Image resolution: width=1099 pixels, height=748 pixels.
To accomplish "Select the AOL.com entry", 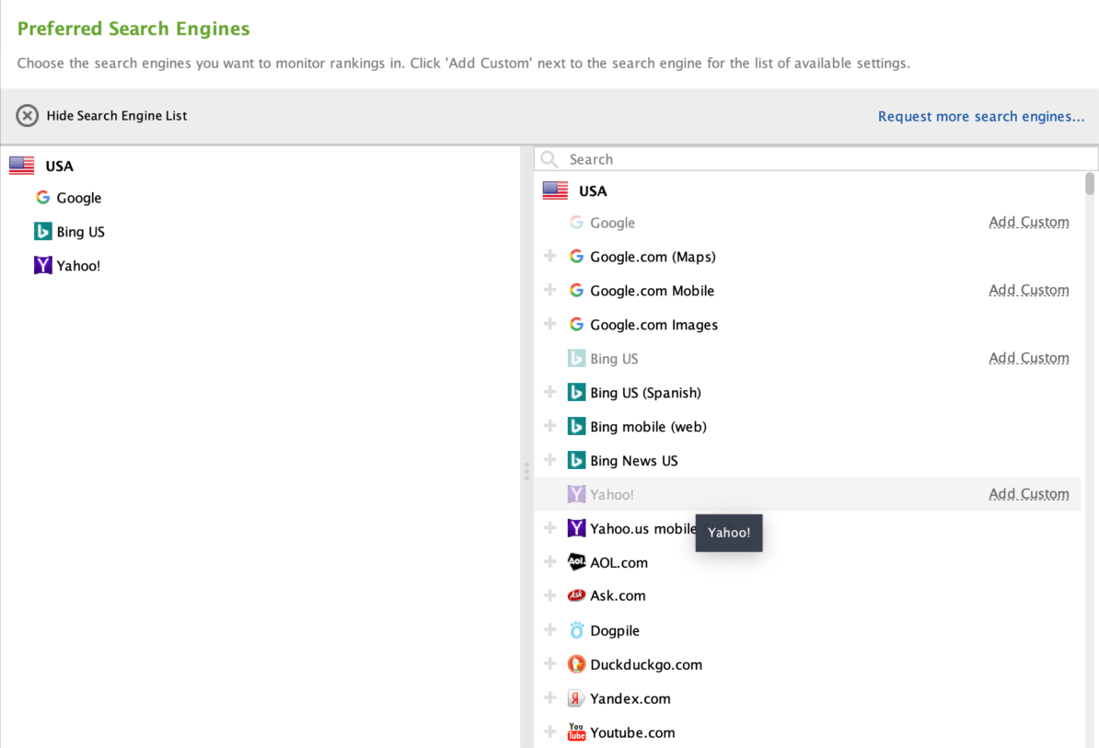I will (619, 562).
